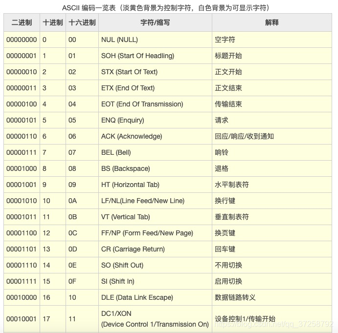Click BEL (Bell) cell
The width and height of the screenshot is (338, 333).
(155, 152)
